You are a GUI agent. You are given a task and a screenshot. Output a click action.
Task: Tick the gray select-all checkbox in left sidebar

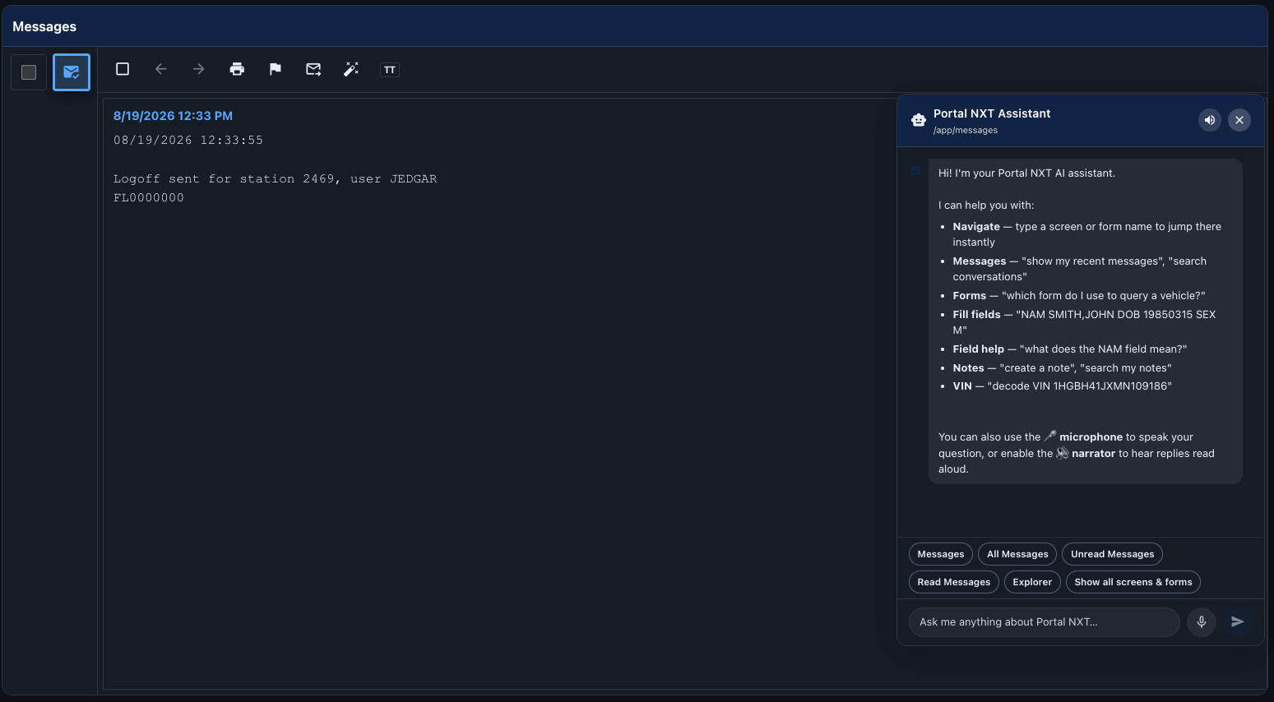click(x=29, y=72)
